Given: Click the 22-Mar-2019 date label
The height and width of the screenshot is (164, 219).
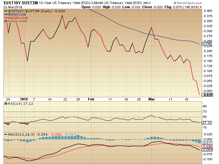Looking at the screenshot, I should (13, 7).
